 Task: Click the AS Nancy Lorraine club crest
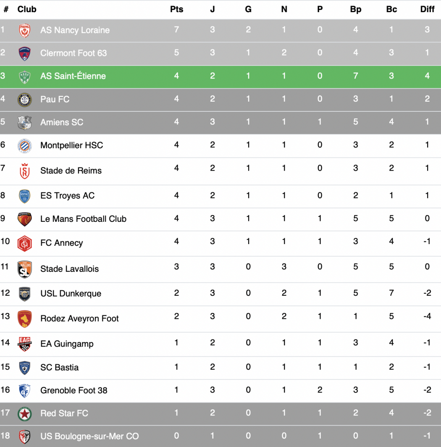point(24,31)
